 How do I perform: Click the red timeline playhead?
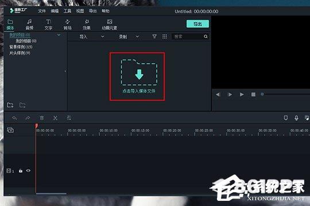37,126
